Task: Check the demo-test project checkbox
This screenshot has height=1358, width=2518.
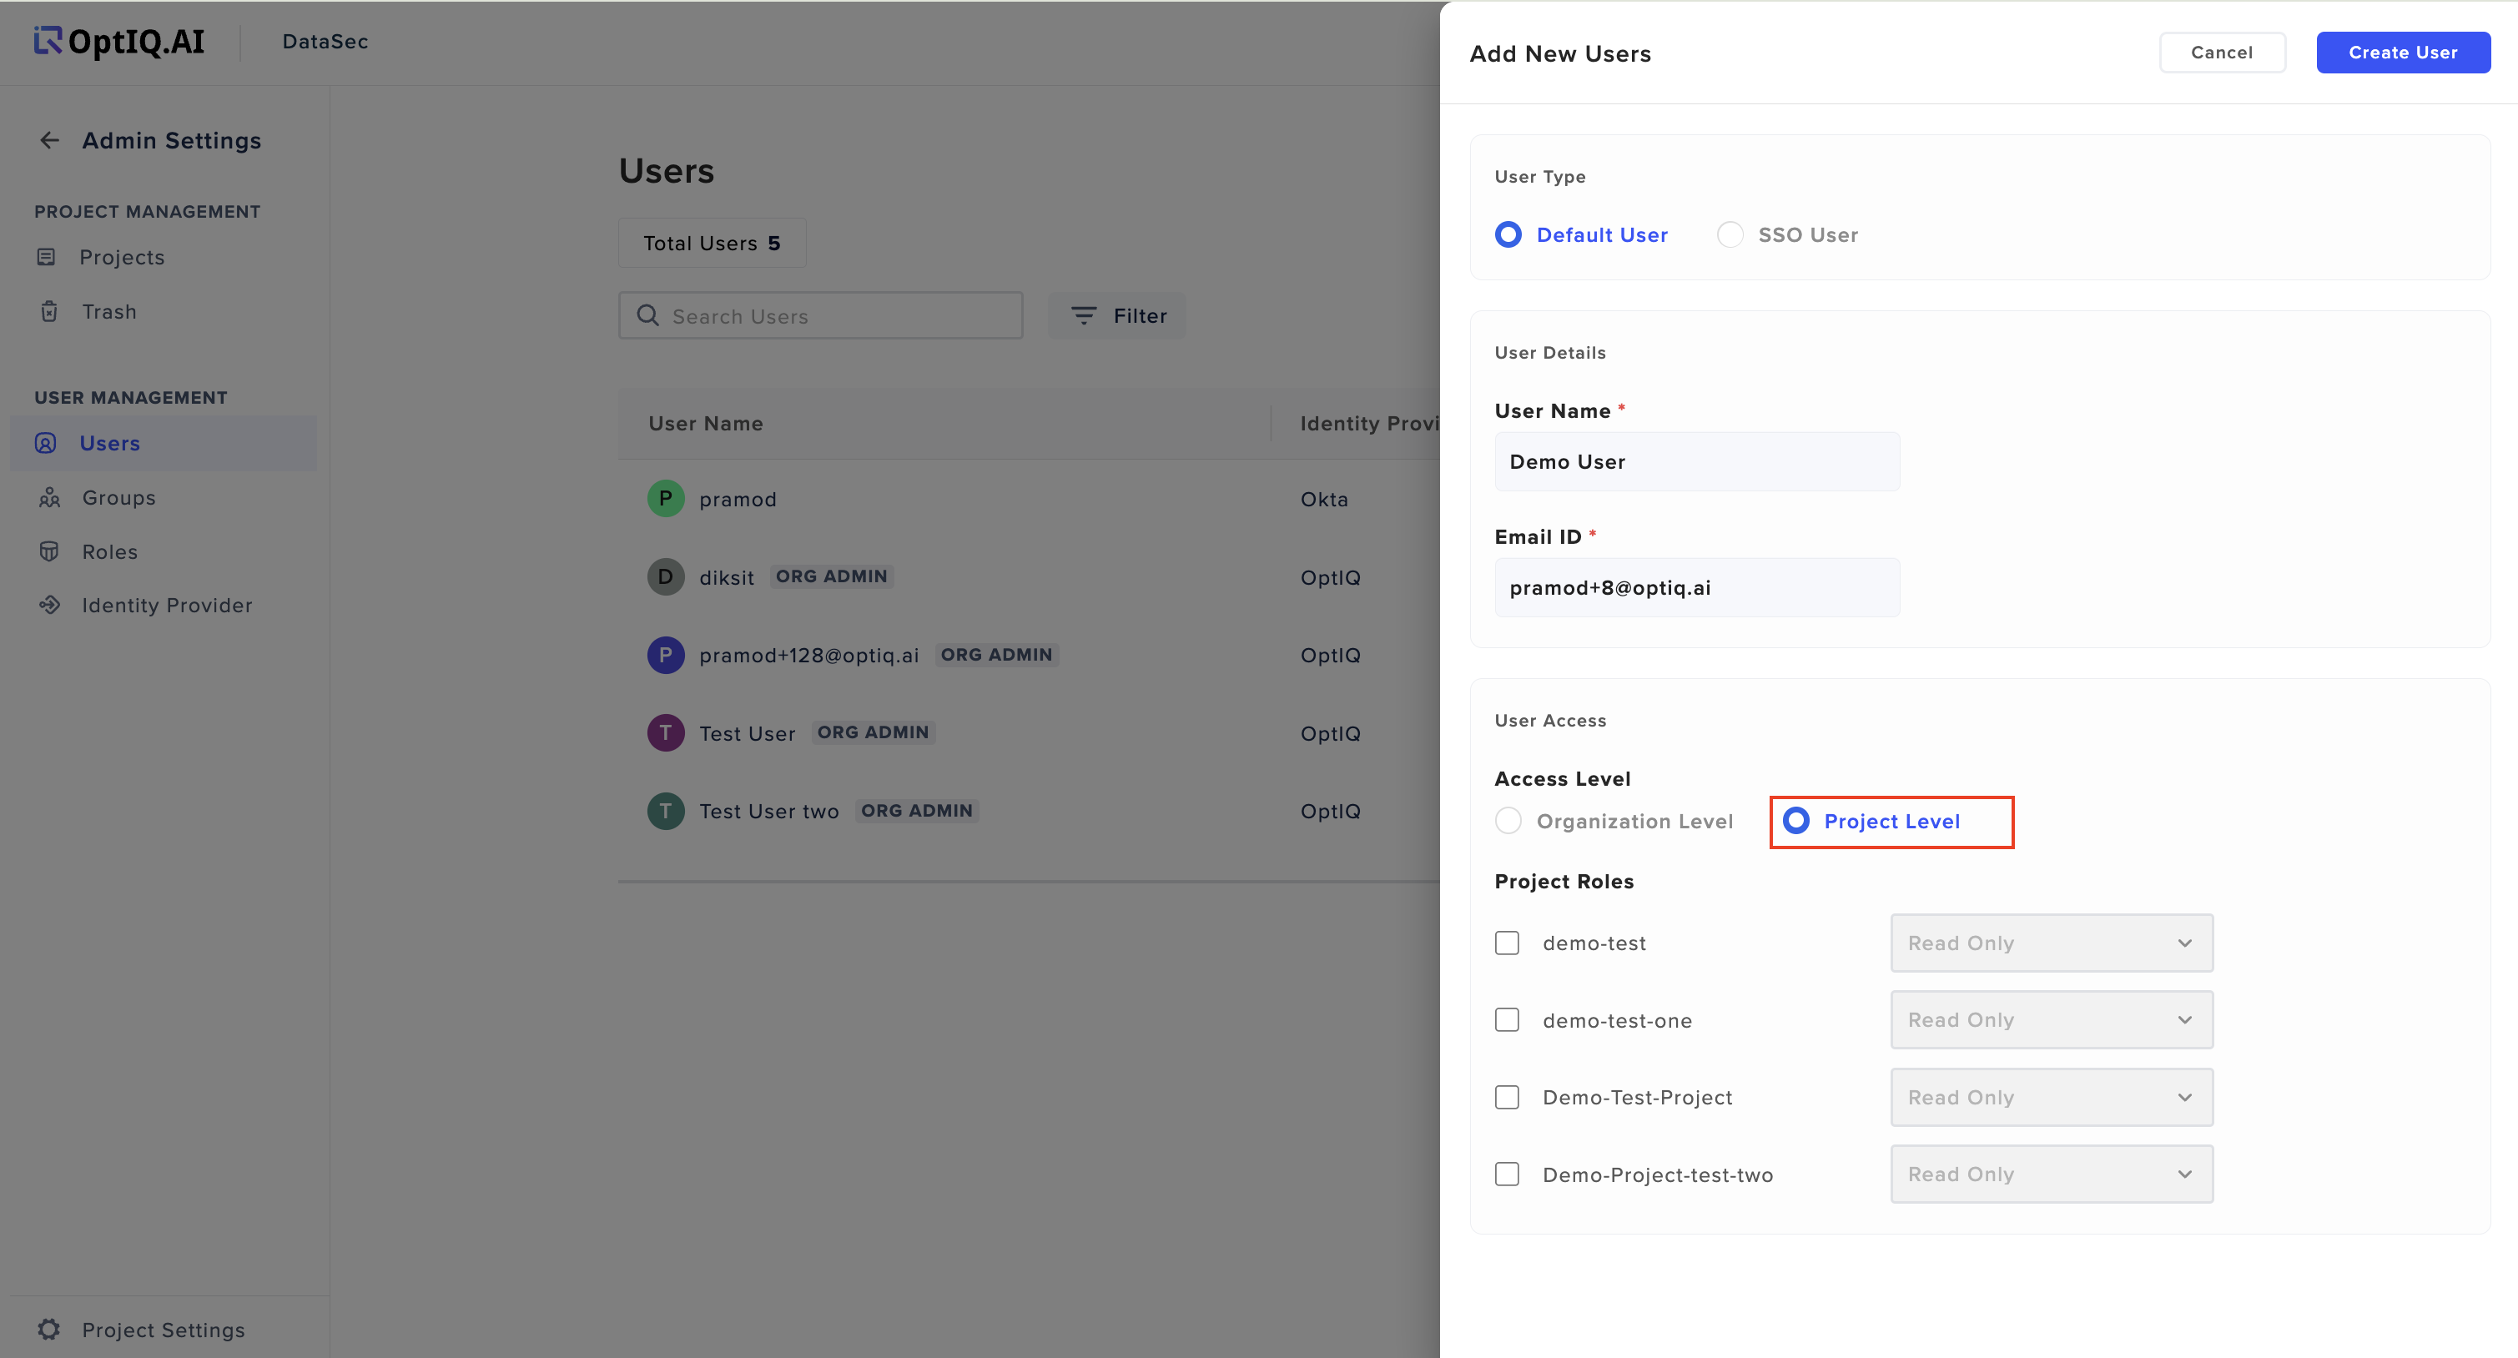Action: (x=1508, y=943)
